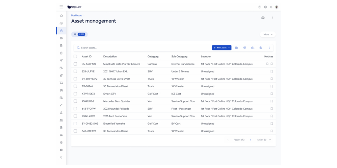Open the page-level three-dot menu

[x=272, y=18]
